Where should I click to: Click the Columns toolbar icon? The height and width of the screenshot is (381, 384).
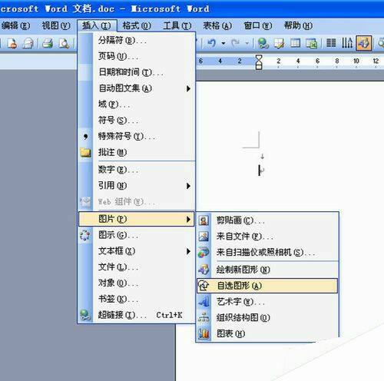[331, 43]
